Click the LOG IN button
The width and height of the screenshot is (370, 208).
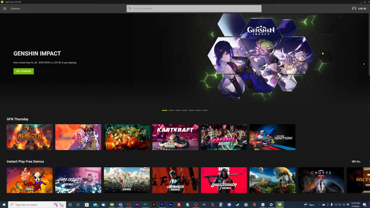362,9
